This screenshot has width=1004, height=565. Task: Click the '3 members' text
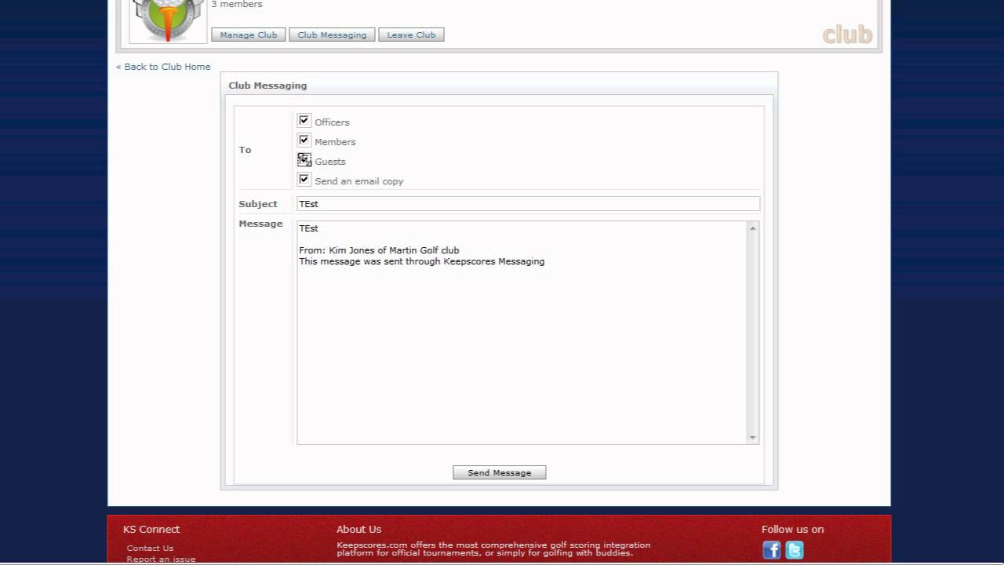tap(237, 5)
